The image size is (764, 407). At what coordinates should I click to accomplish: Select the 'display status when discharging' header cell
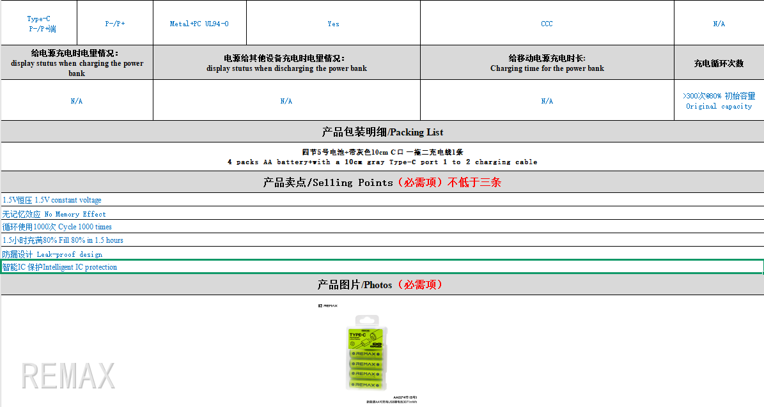(286, 63)
